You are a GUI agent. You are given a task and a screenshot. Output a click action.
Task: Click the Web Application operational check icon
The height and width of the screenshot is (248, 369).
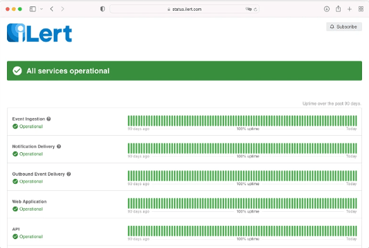[15, 209]
